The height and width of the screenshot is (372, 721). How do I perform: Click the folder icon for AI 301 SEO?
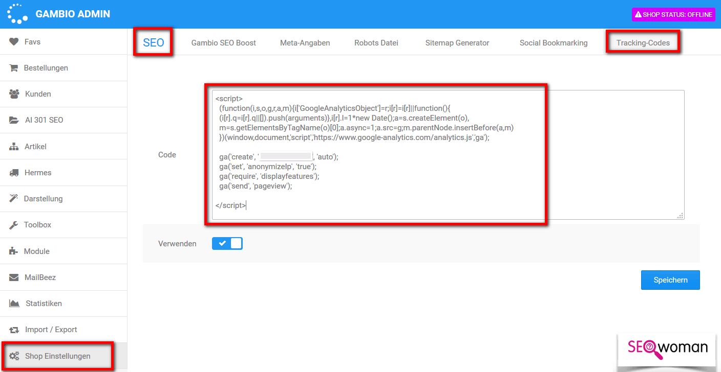(14, 121)
